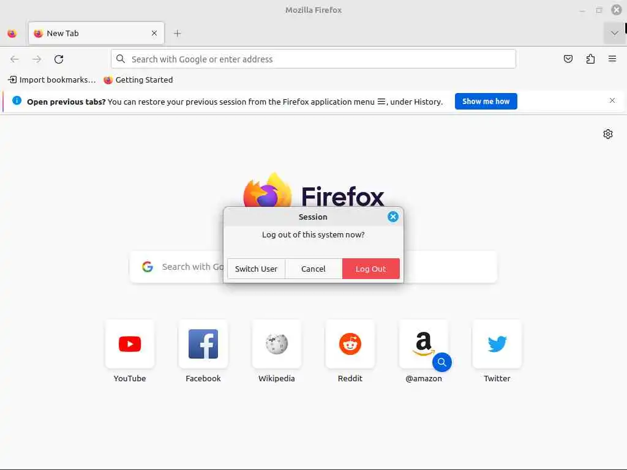627x470 pixels.
Task: Click the red Log Out button
Action: (x=370, y=269)
